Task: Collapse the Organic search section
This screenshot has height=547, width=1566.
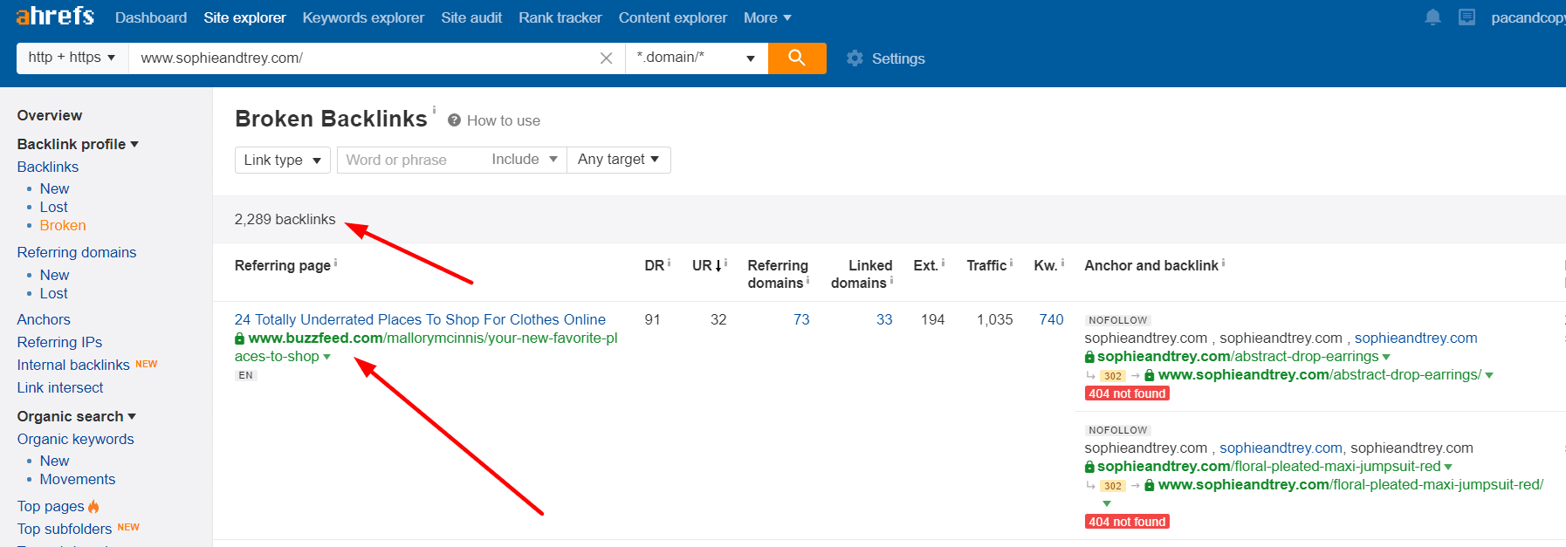Action: click(77, 416)
